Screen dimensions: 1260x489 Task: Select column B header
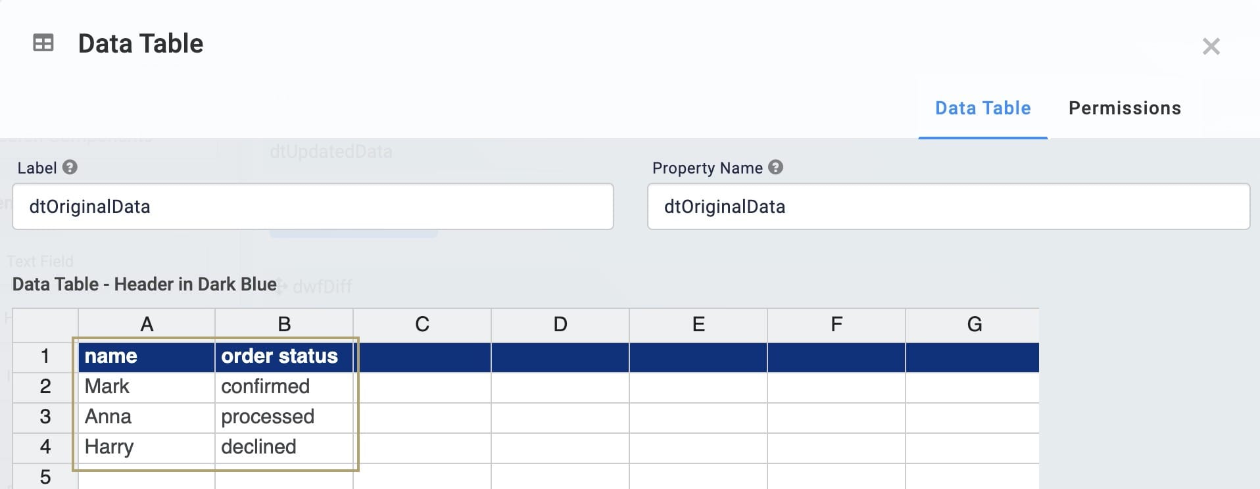284,325
